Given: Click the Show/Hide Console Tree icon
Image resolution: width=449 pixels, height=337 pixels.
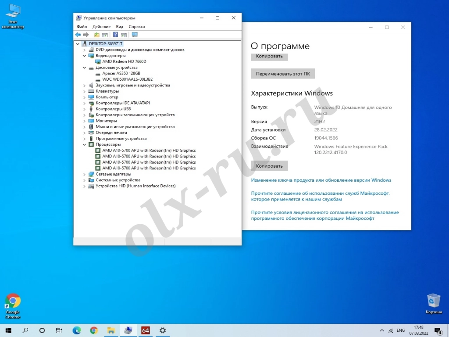Looking at the screenshot, I should (x=104, y=34).
